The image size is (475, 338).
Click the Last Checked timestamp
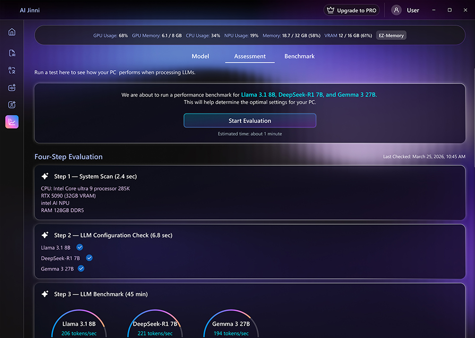coord(424,156)
